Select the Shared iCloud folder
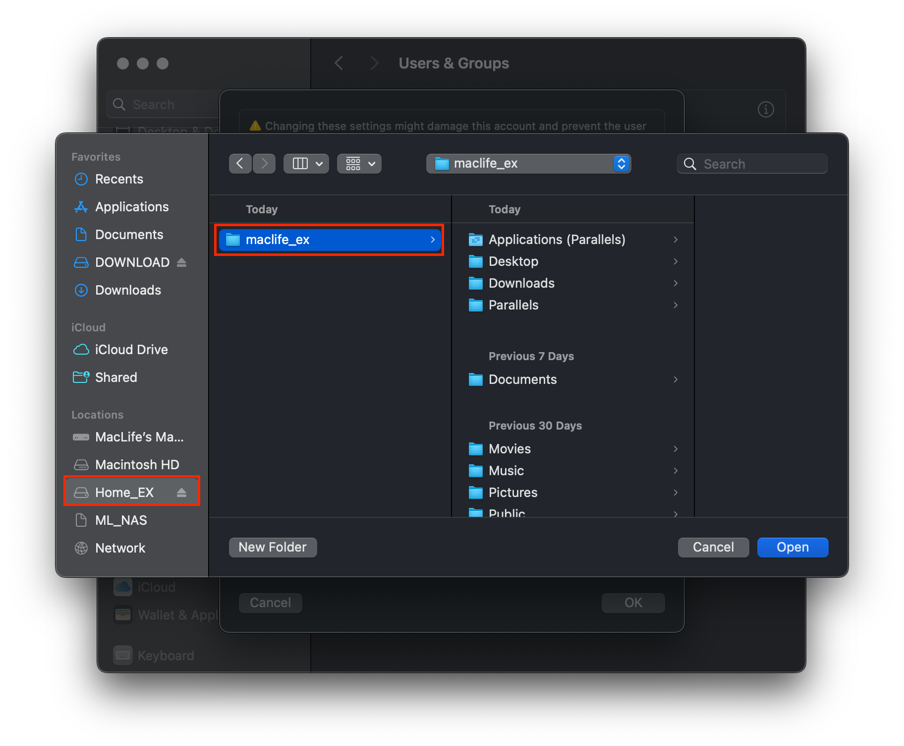This screenshot has width=904, height=746. tap(116, 377)
